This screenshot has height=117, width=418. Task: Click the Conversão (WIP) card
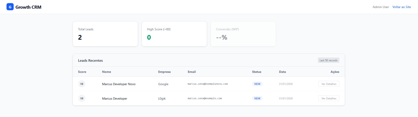point(243,34)
